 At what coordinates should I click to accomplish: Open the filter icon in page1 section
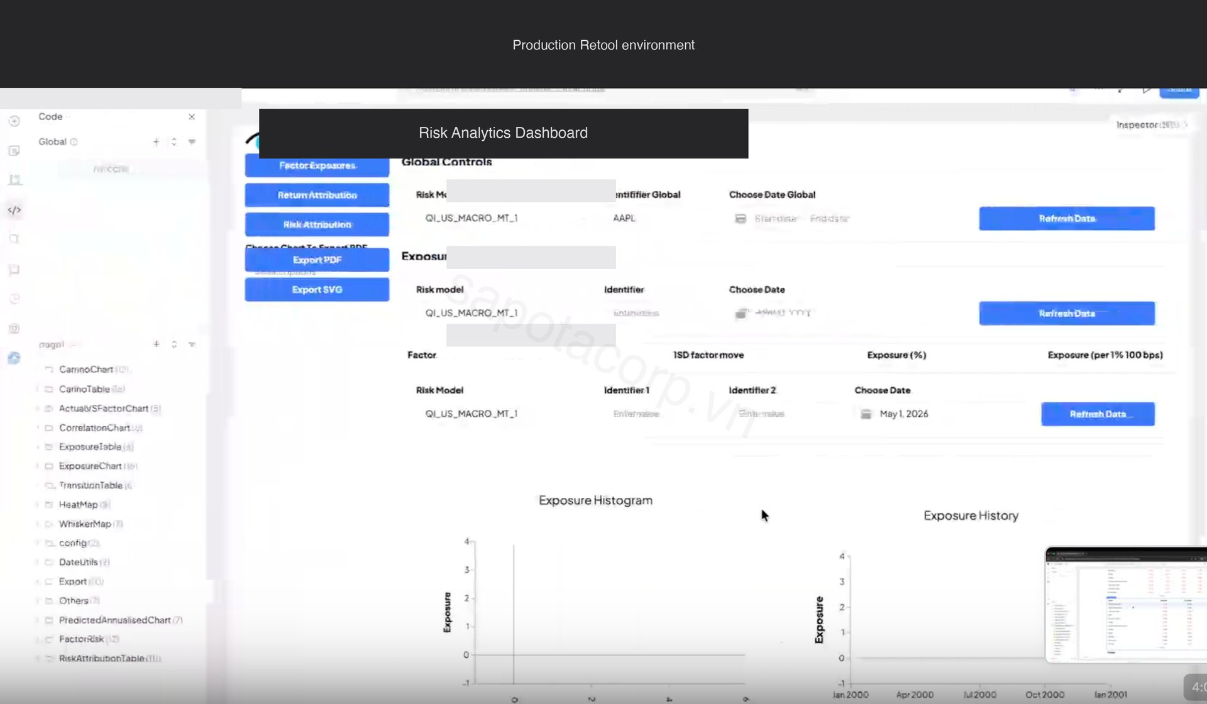tap(192, 344)
